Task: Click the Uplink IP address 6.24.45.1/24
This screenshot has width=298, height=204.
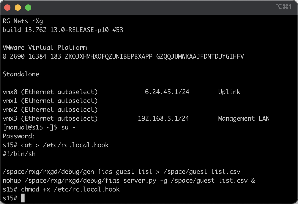Action: pos(167,92)
